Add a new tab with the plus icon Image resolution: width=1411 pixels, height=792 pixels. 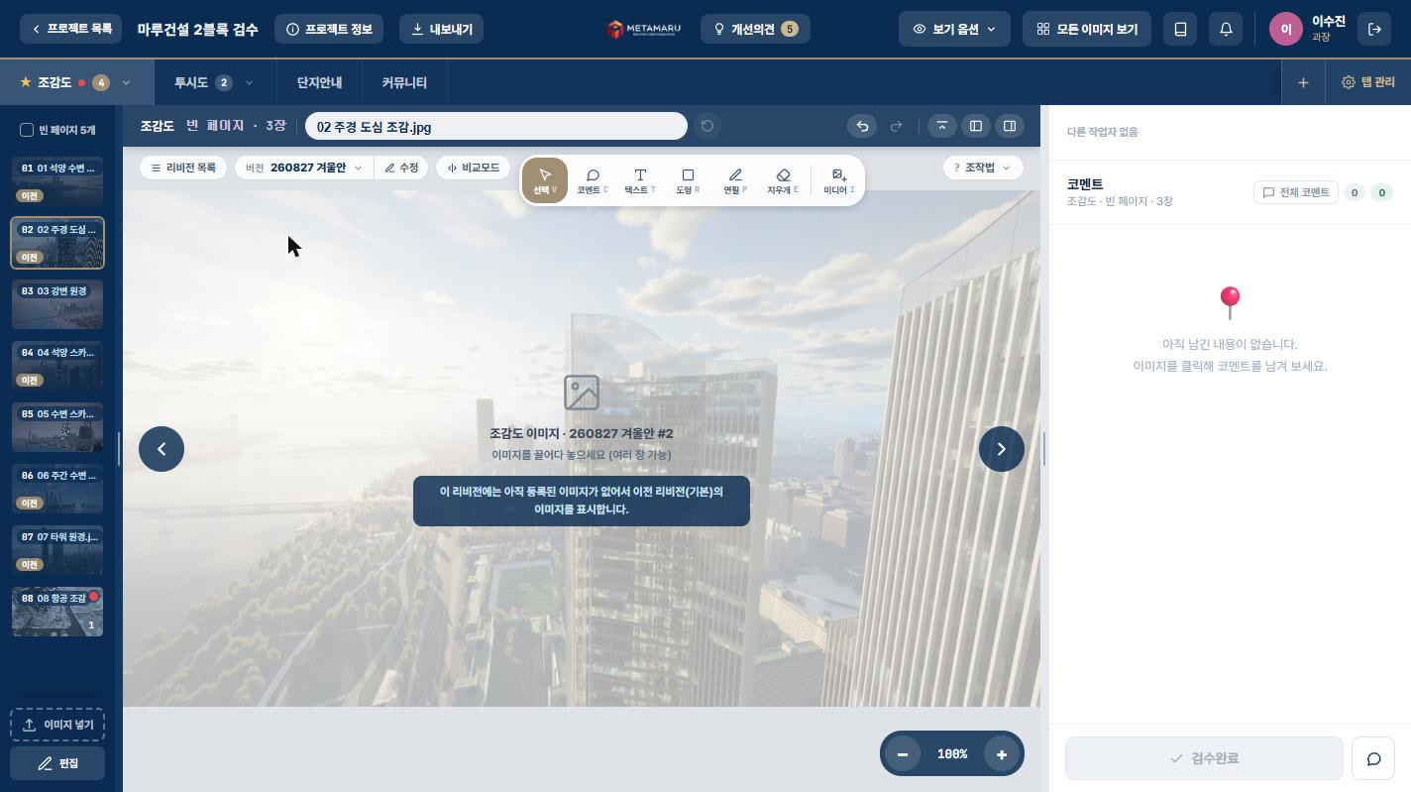[1303, 82]
